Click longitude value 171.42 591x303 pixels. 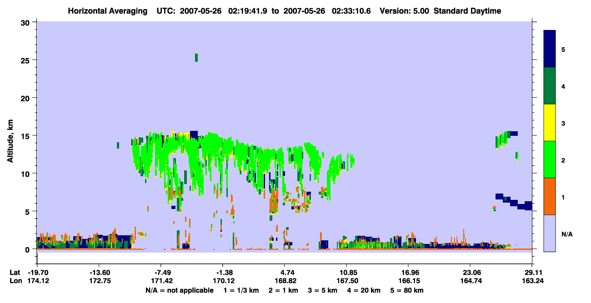click(x=161, y=281)
